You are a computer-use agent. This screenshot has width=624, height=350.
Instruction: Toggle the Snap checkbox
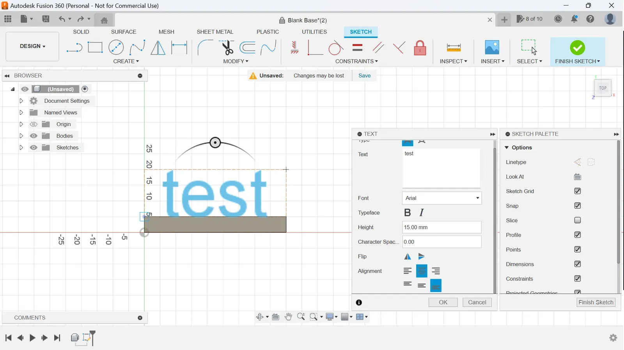578,206
